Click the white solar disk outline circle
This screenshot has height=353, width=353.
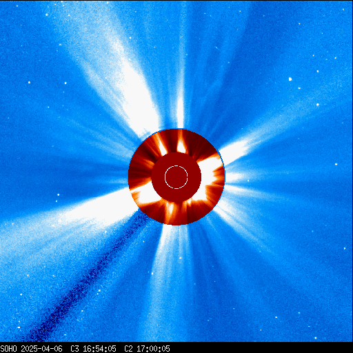(x=176, y=177)
